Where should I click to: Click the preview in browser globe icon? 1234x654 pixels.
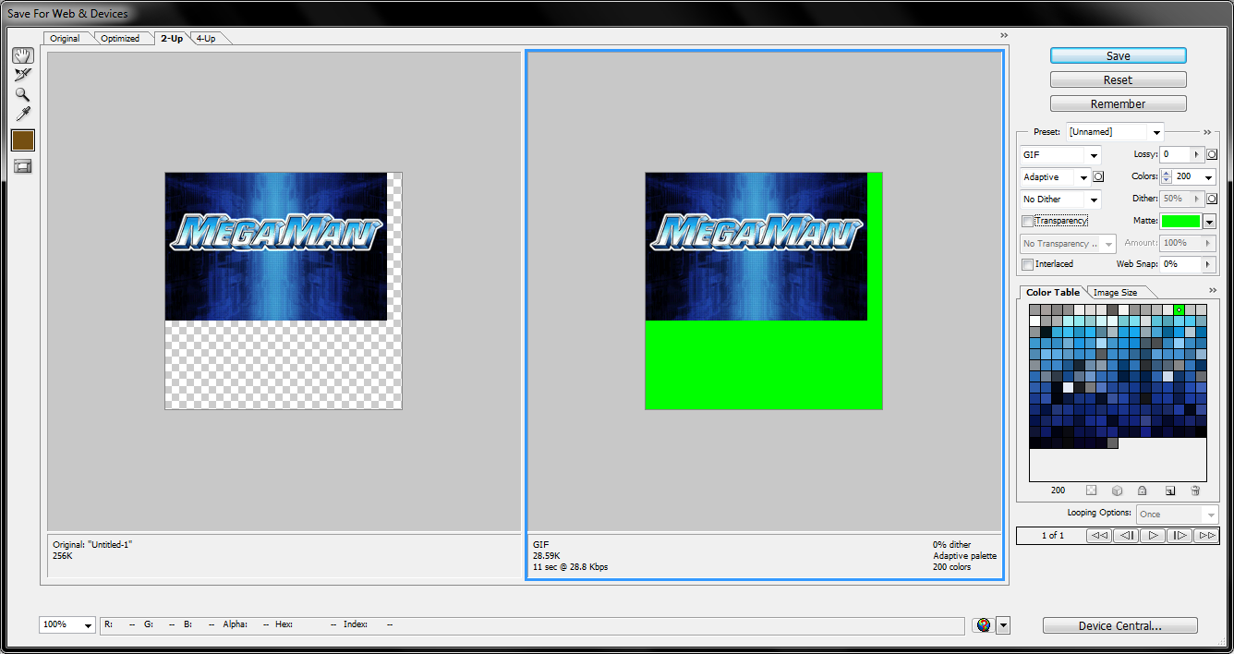click(x=984, y=625)
